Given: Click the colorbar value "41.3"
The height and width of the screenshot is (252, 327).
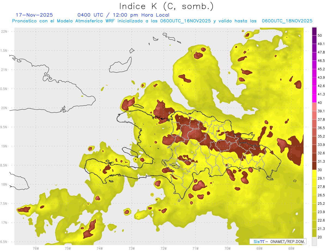Looking at the screenshot, I should [x=321, y=94].
